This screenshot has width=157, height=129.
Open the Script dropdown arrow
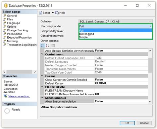(x=53, y=13)
